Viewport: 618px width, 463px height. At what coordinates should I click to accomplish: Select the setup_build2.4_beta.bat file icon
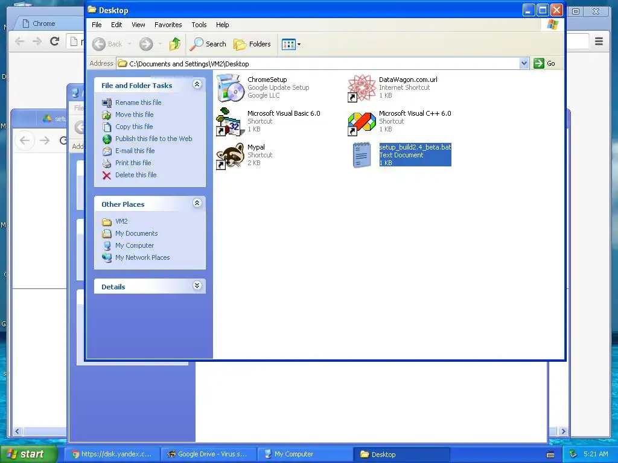click(362, 155)
